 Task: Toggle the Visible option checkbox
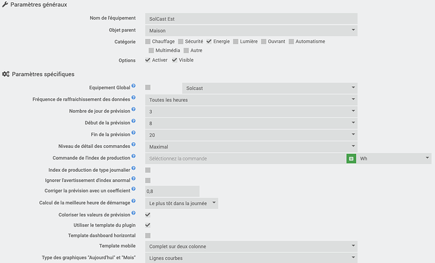pos(175,60)
